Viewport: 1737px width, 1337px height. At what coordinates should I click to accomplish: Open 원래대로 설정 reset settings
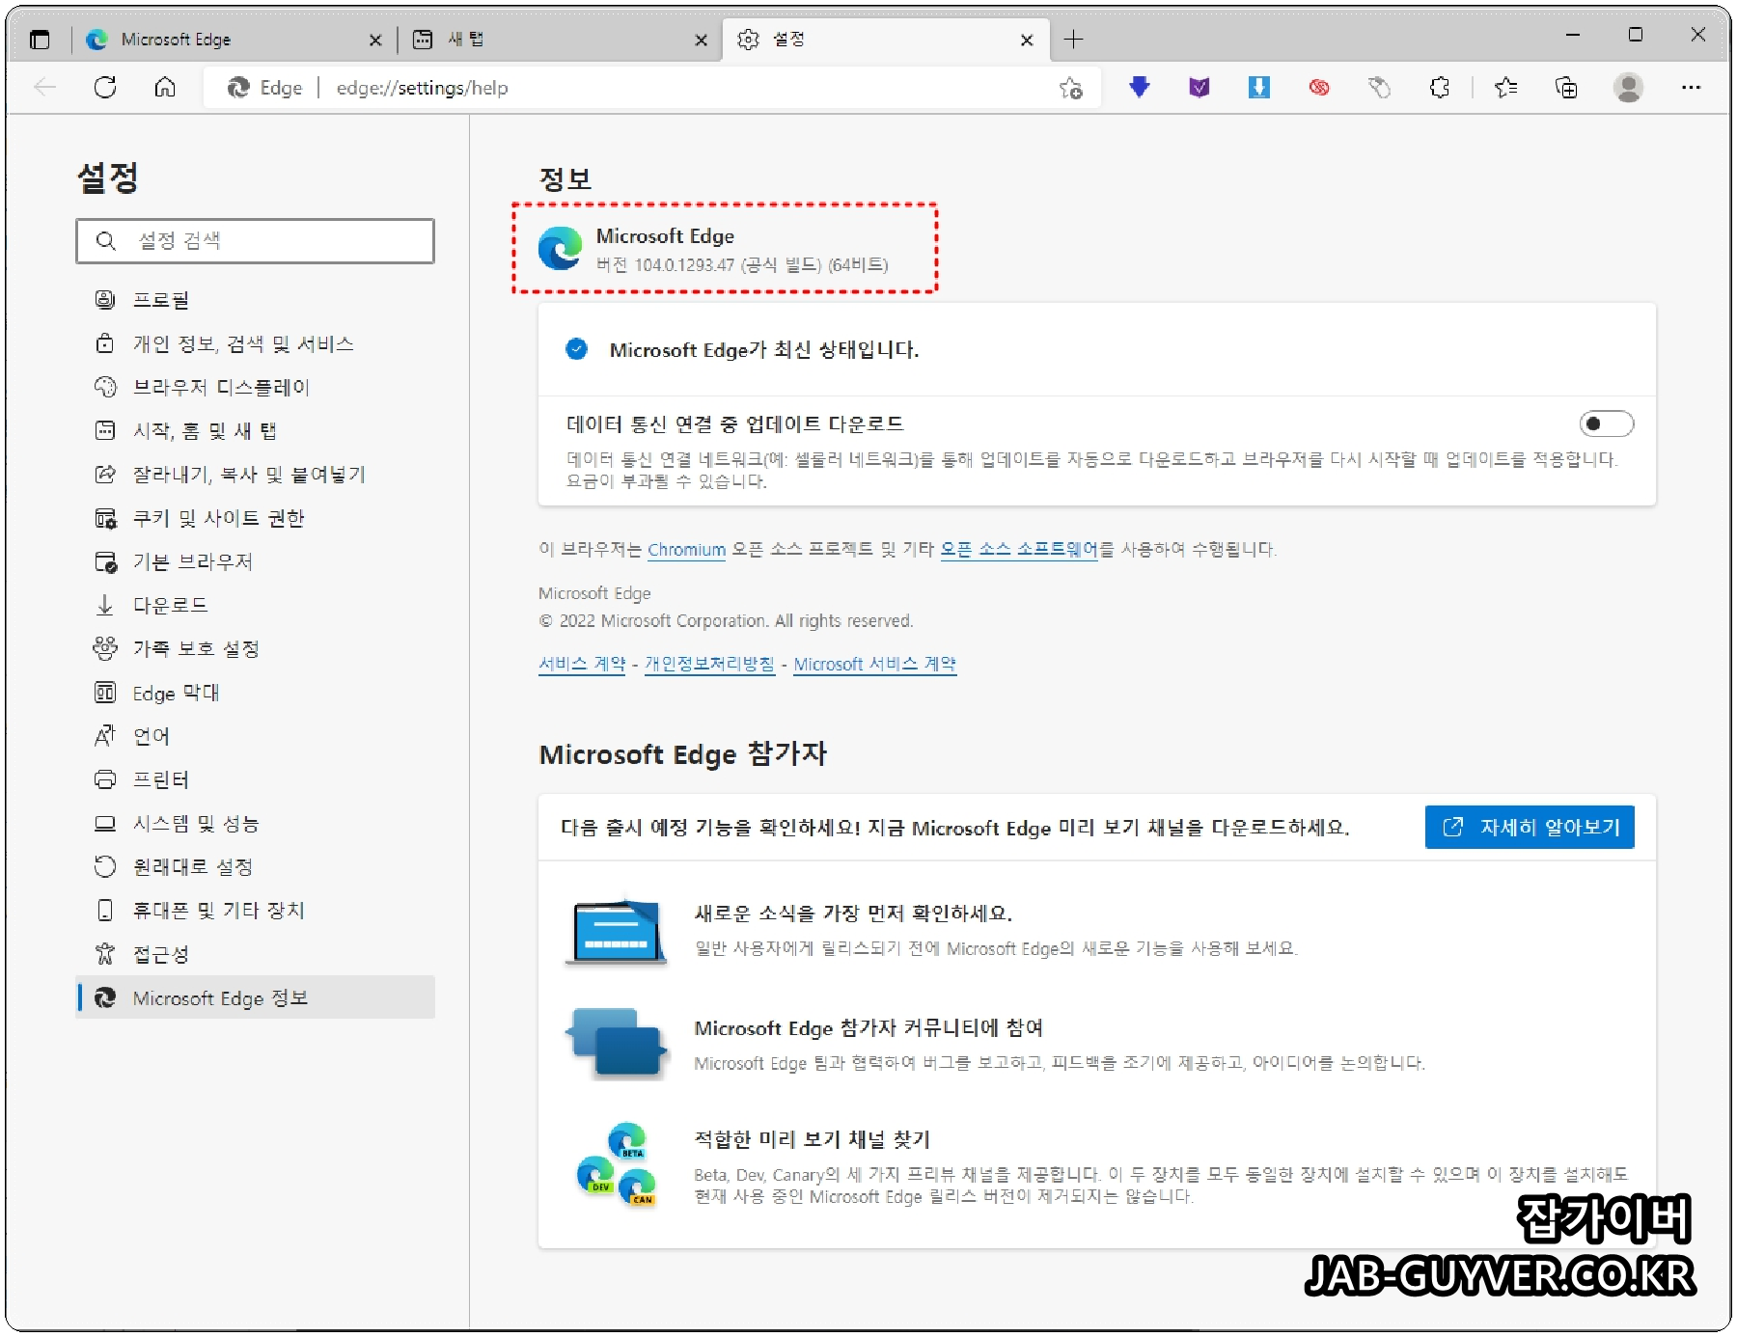point(256,866)
